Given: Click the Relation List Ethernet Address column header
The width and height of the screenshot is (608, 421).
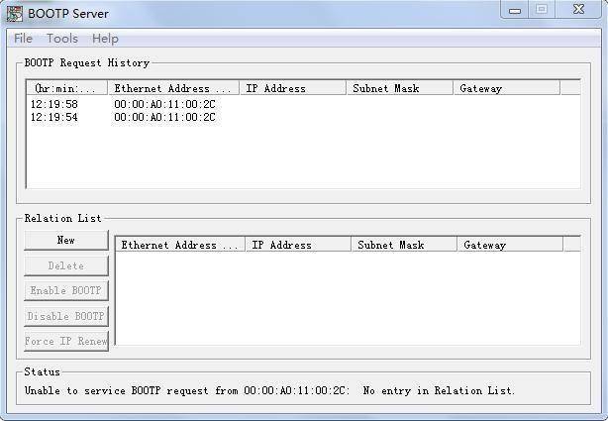Looking at the screenshot, I should [180, 245].
